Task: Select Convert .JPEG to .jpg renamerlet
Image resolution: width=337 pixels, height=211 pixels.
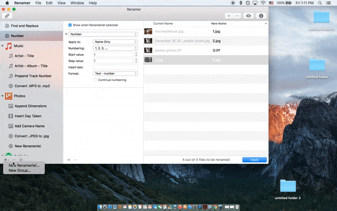Action: pos(31,136)
